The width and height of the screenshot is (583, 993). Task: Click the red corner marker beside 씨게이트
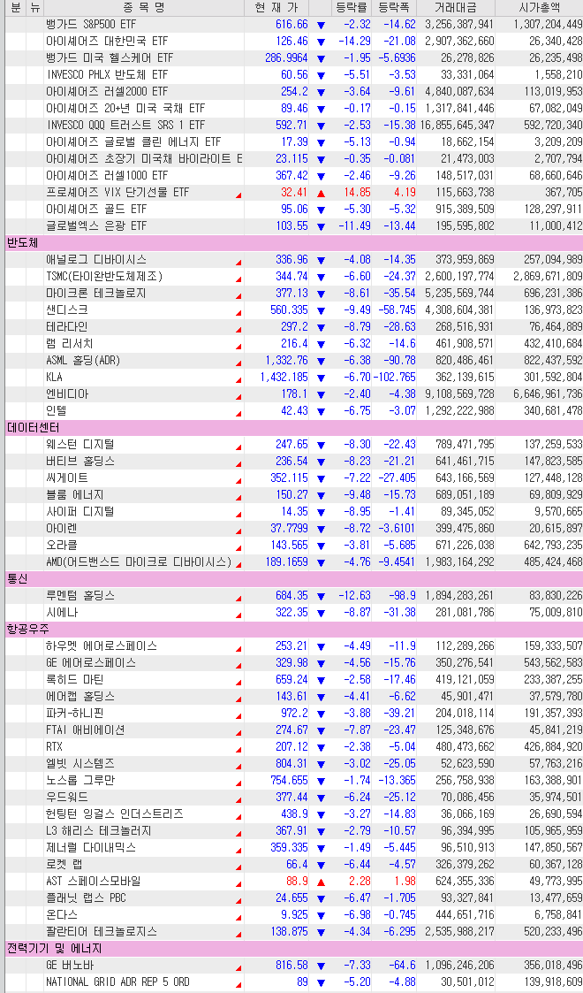tap(238, 481)
